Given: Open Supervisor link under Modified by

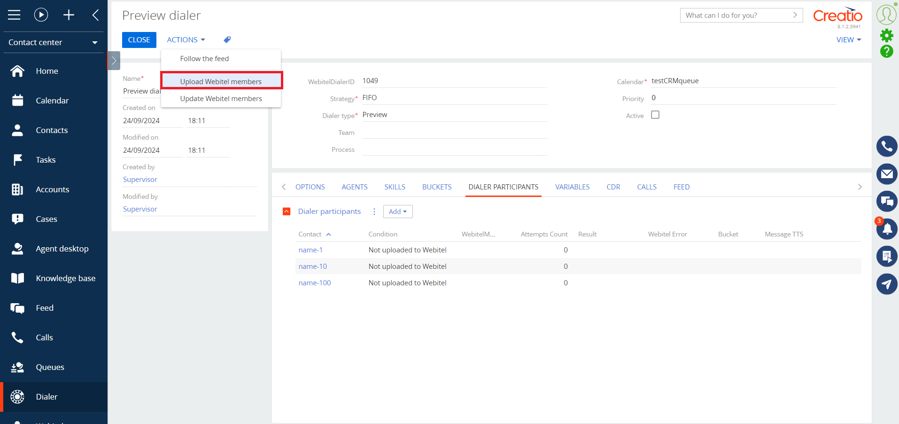Looking at the screenshot, I should [140, 209].
